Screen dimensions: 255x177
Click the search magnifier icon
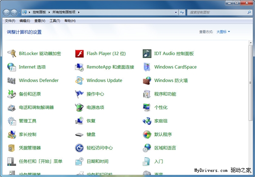249,12
